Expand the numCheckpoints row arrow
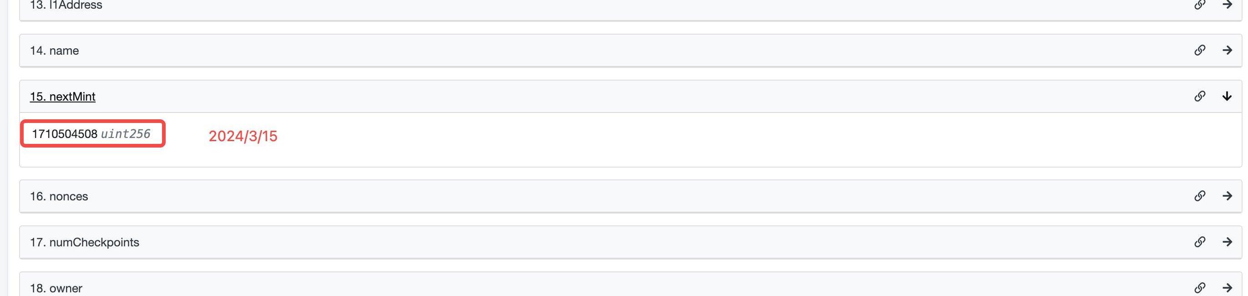This screenshot has width=1248, height=296. click(x=1227, y=242)
